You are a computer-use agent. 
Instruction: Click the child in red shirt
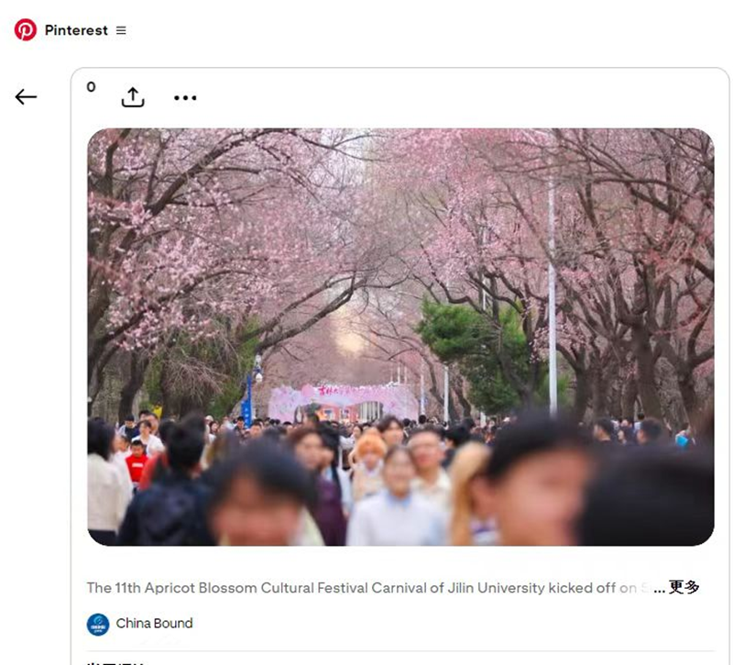point(137,461)
